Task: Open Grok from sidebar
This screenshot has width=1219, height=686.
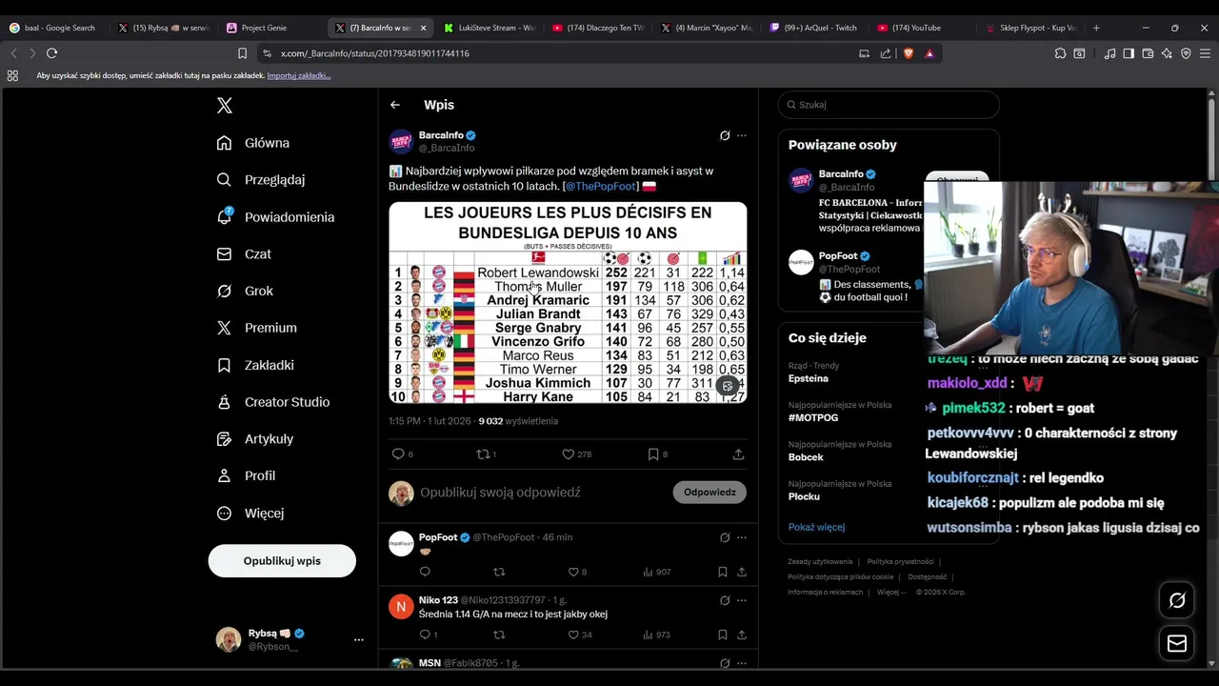Action: (x=245, y=292)
